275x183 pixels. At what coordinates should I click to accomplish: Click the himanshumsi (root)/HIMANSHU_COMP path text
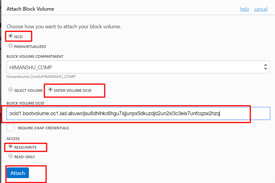(x=41, y=76)
